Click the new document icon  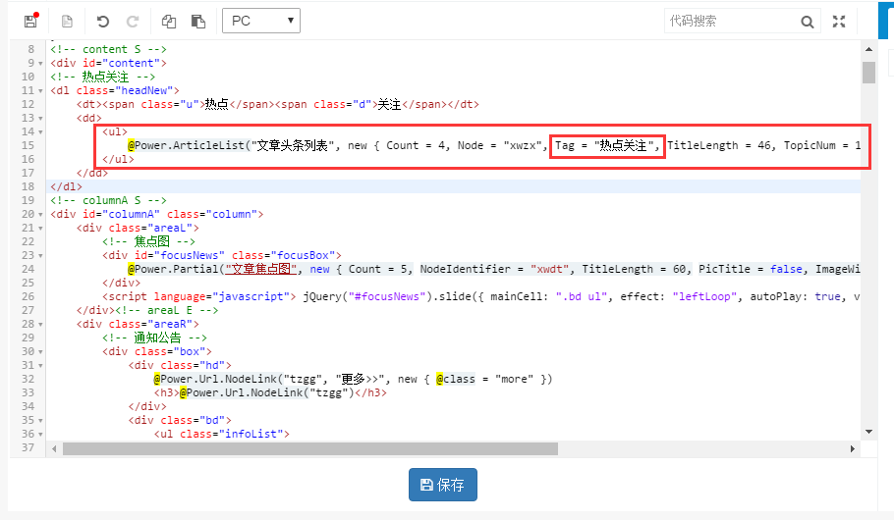(x=67, y=21)
